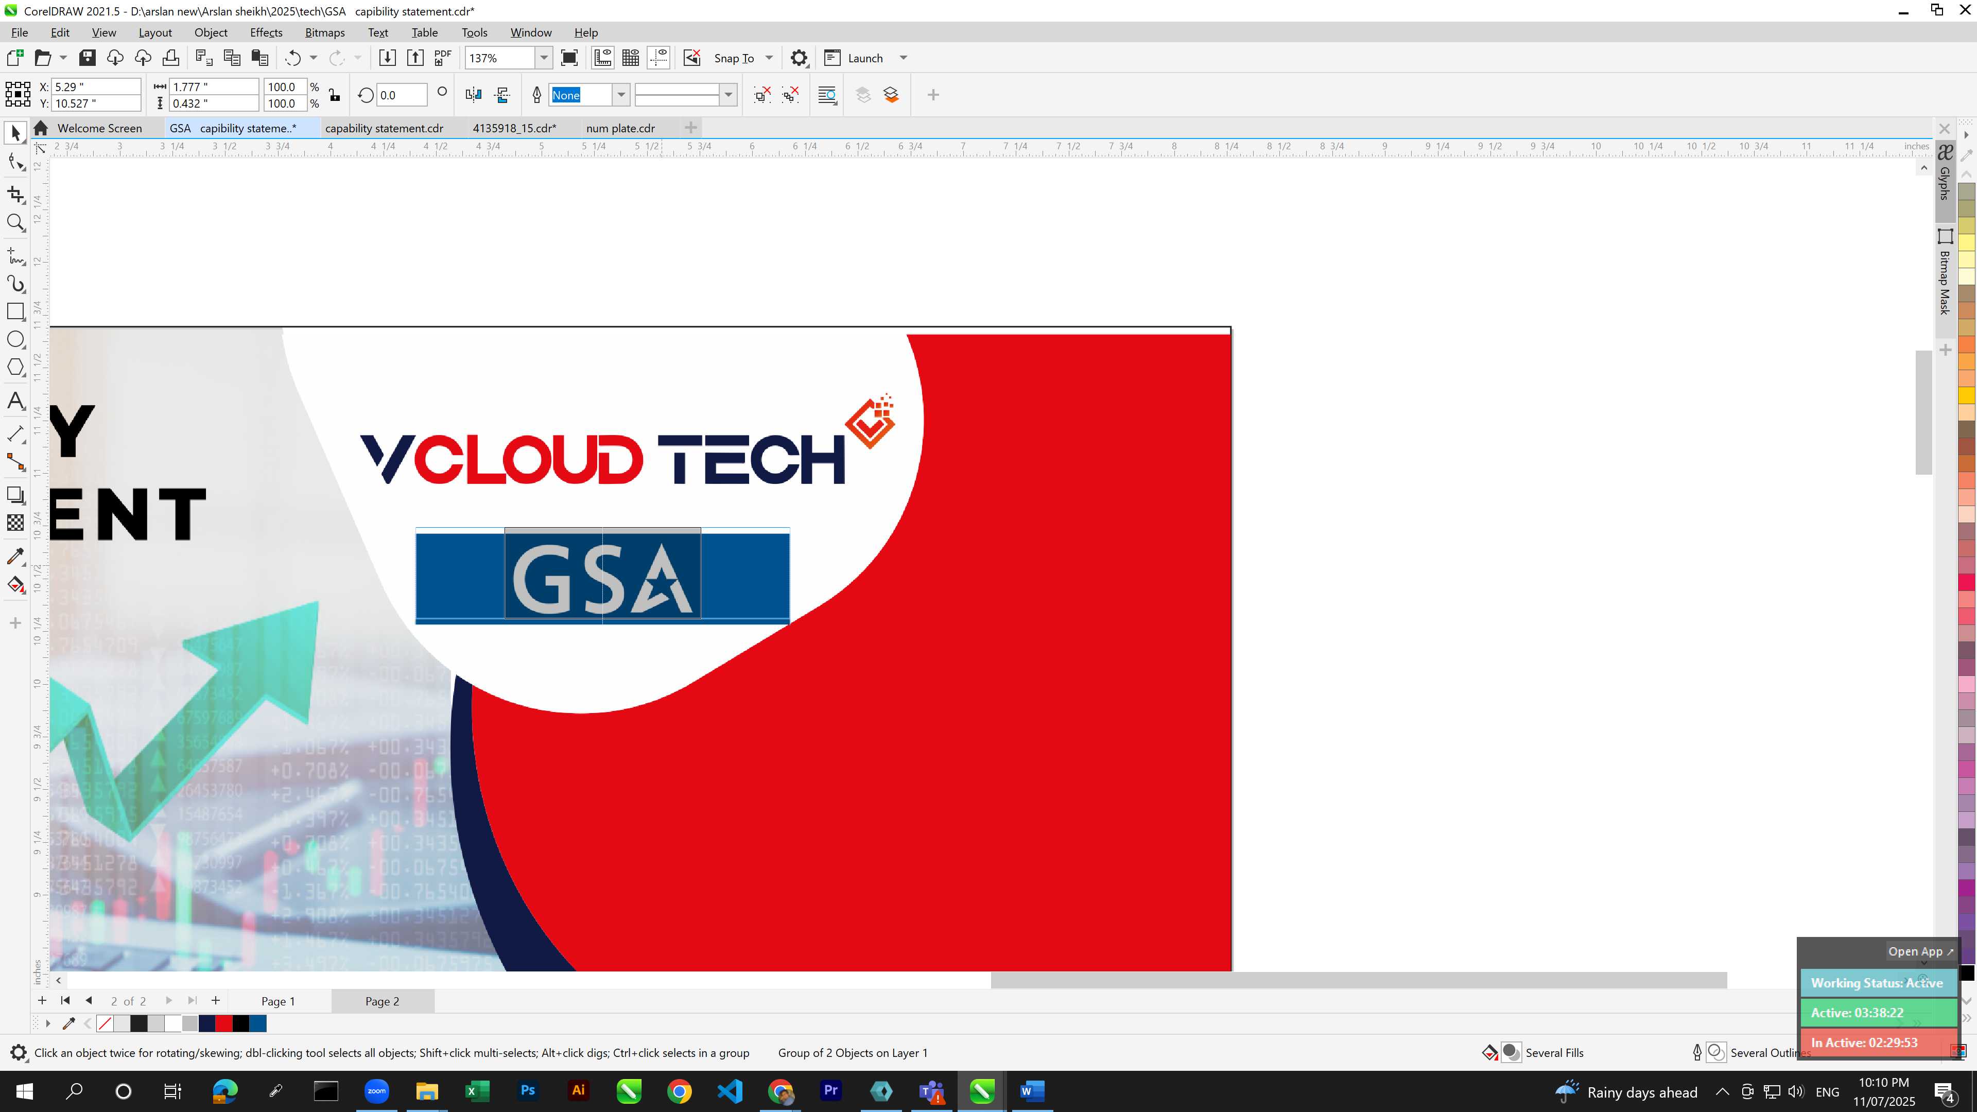1977x1112 pixels.
Task: Expand the Snap To dropdown
Action: [769, 58]
